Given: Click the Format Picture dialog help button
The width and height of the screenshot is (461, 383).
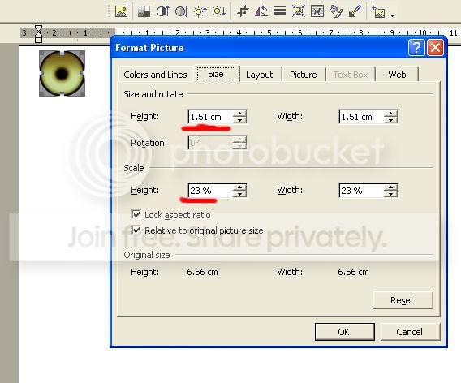Looking at the screenshot, I should point(416,47).
